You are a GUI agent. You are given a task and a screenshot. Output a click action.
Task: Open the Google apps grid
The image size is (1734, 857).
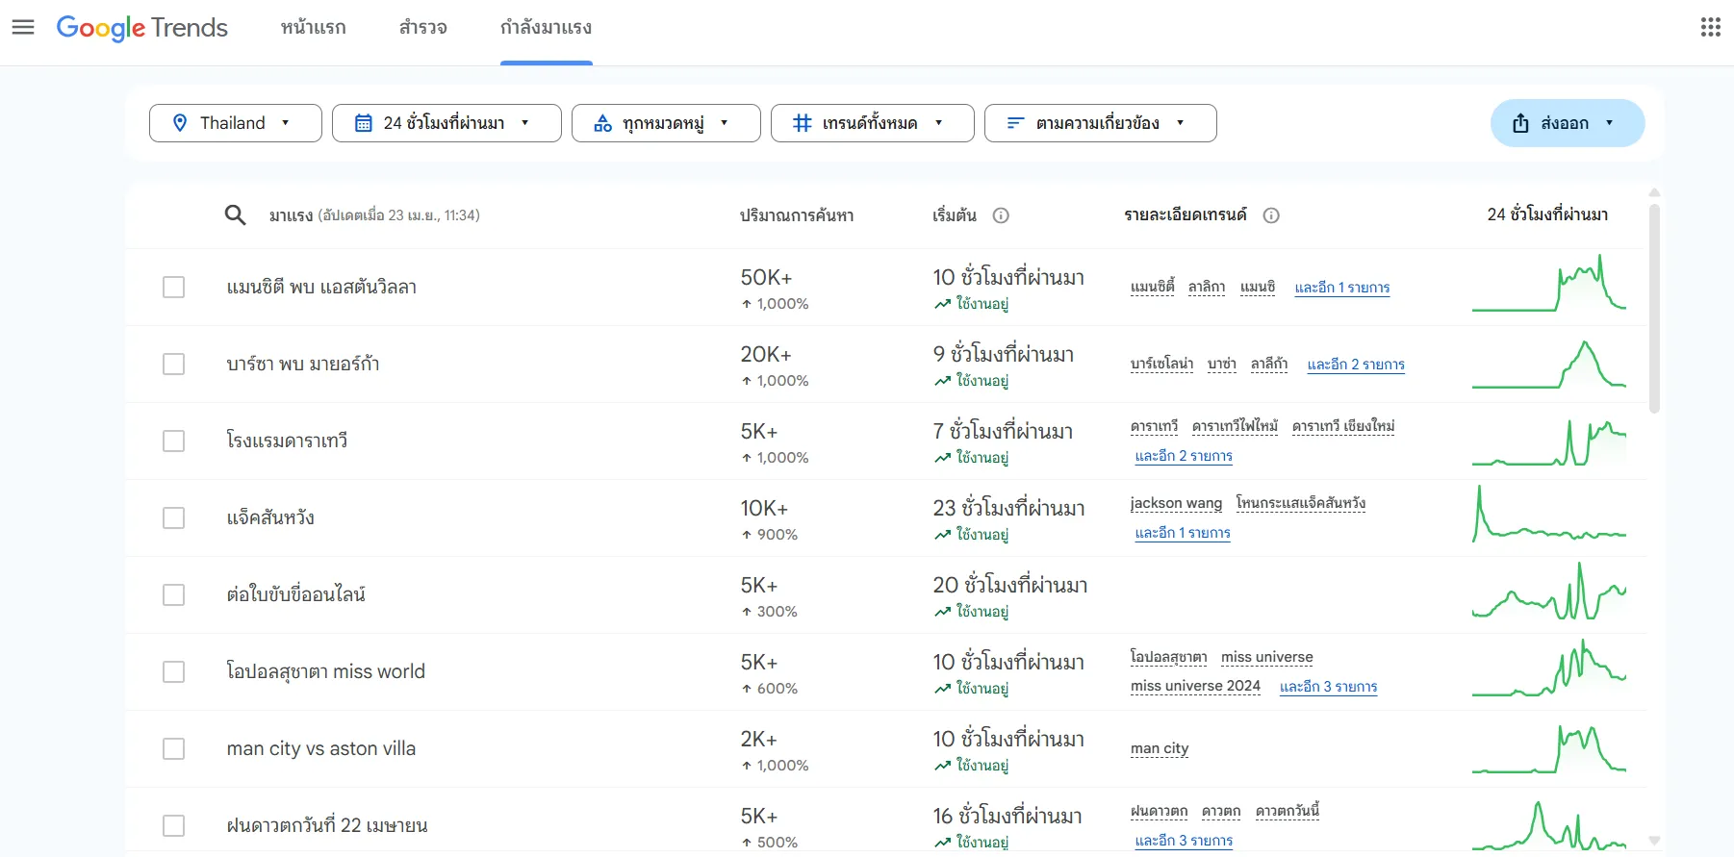pos(1710,27)
